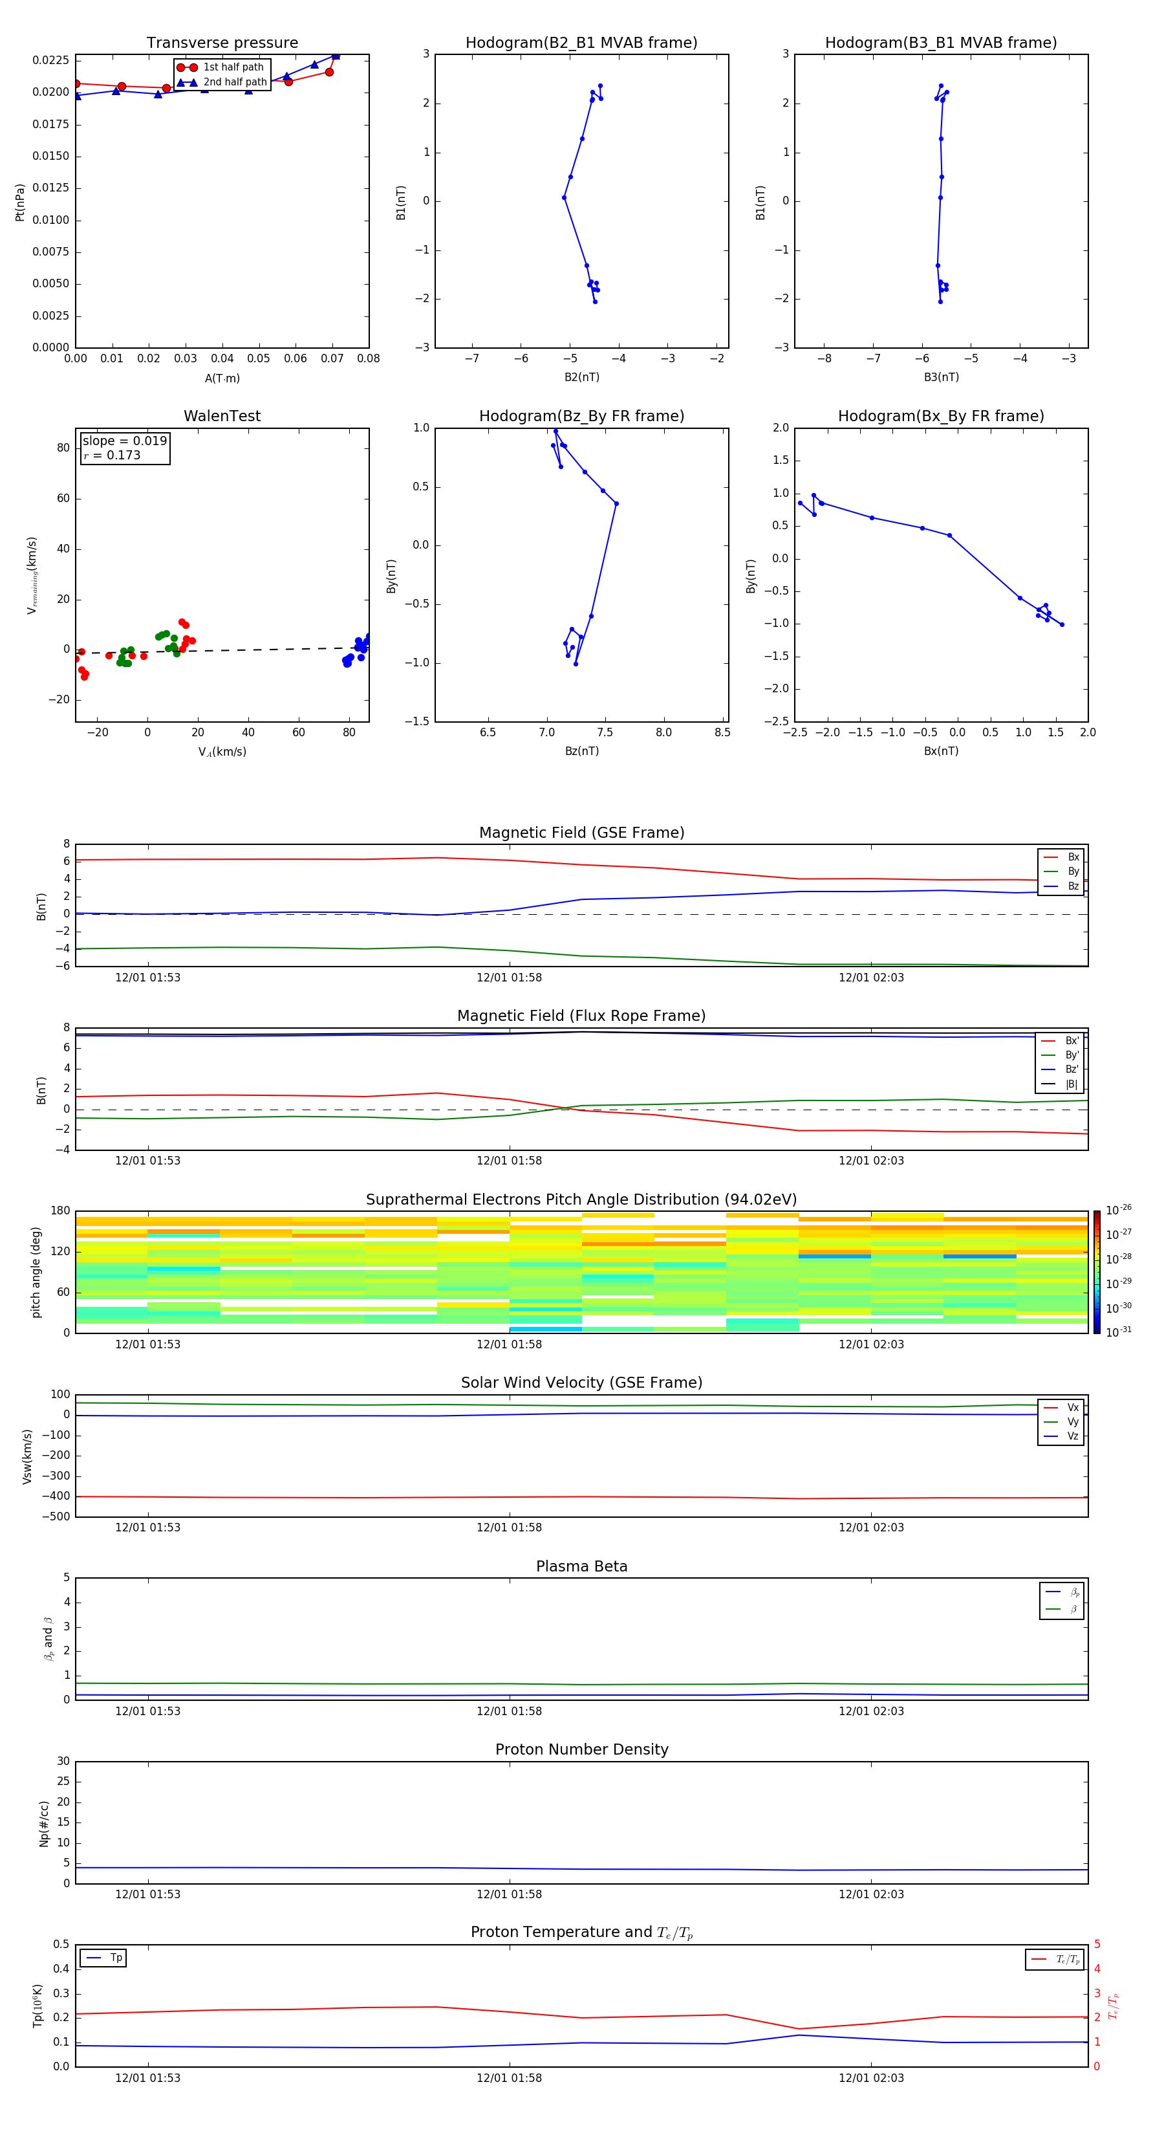The image size is (1164, 2135).
Task: Click the 10^-26 colorbar label
Action: point(1119,1210)
